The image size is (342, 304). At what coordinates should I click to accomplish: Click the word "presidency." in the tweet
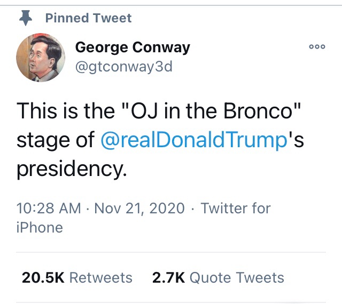pyautogui.click(x=72, y=169)
